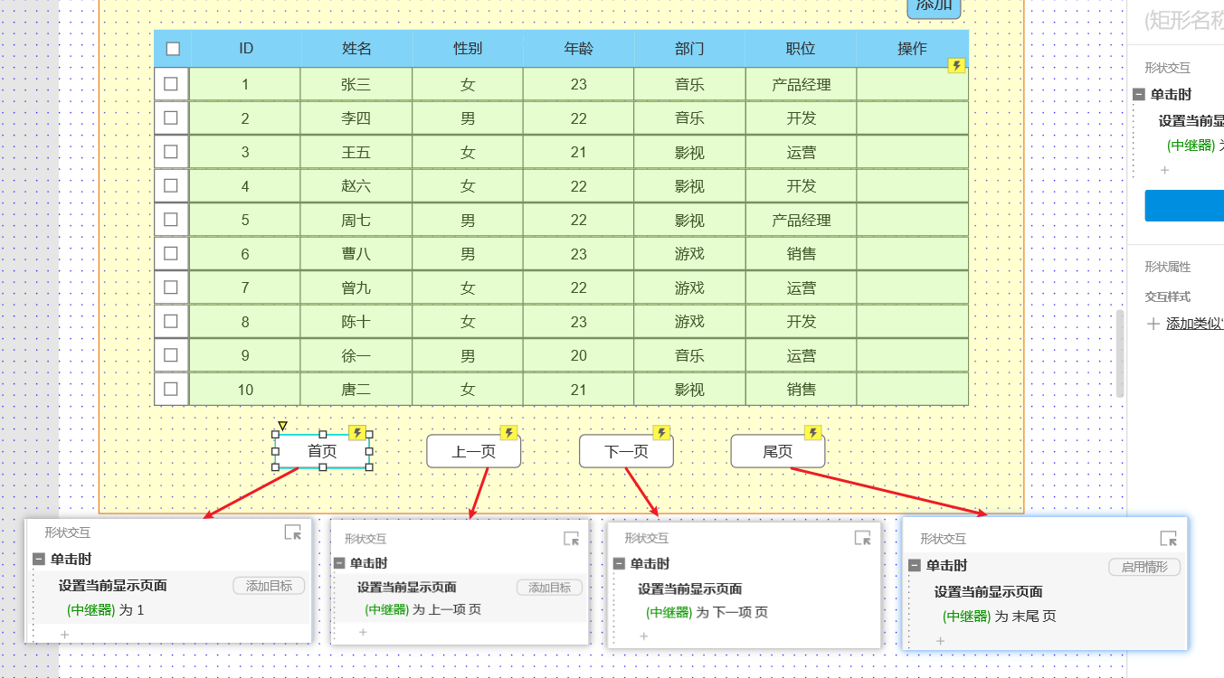Image resolution: width=1224 pixels, height=678 pixels.
Task: Click the 交互样式 label in the right panel
Action: 1167,297
